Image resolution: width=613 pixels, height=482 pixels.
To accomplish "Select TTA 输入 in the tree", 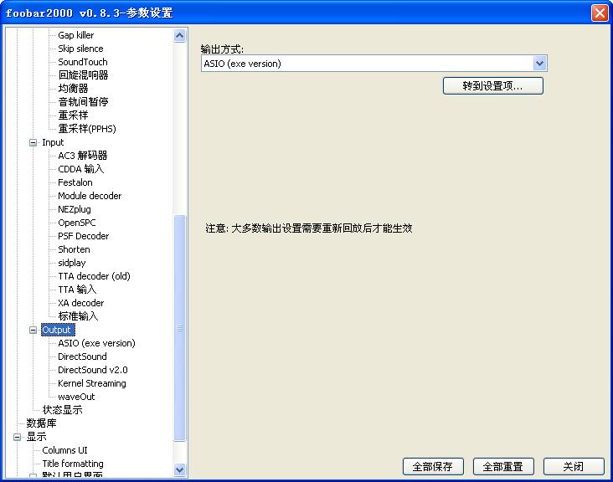I will point(77,290).
